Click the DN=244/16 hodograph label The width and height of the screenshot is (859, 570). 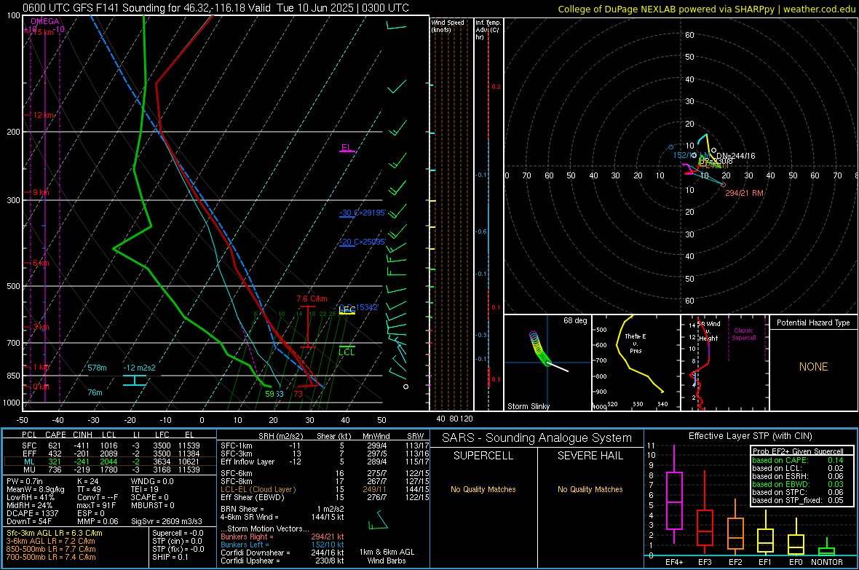pos(735,157)
